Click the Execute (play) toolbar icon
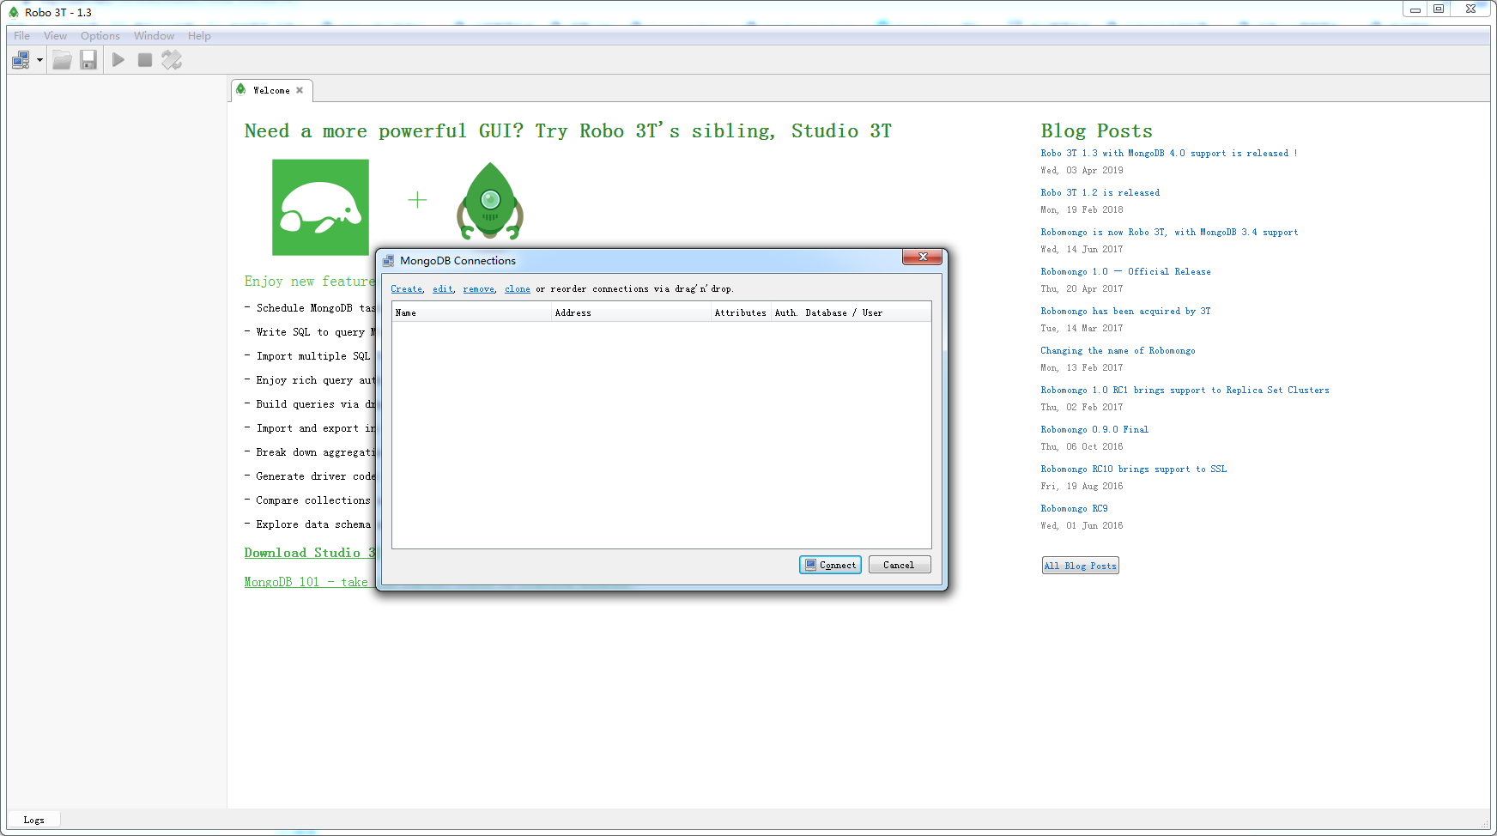1497x836 pixels. pos(118,59)
